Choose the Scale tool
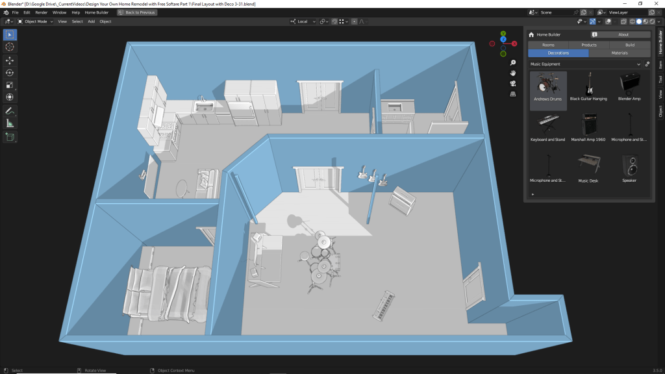The image size is (665, 374). pos(10,84)
